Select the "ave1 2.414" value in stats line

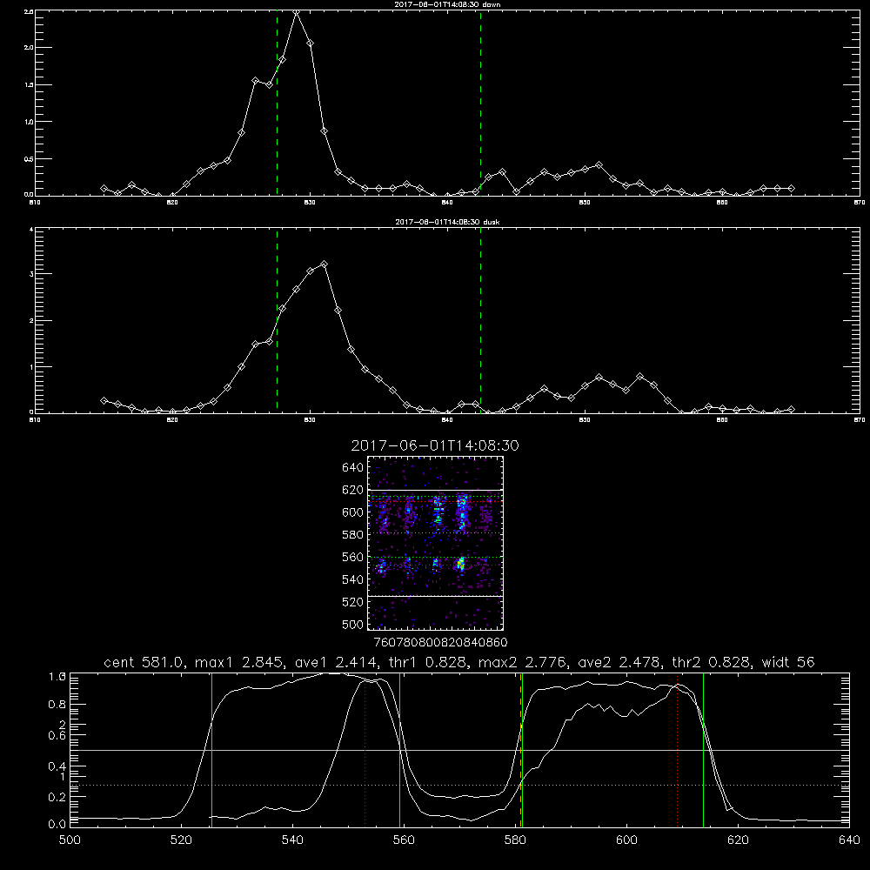point(338,662)
